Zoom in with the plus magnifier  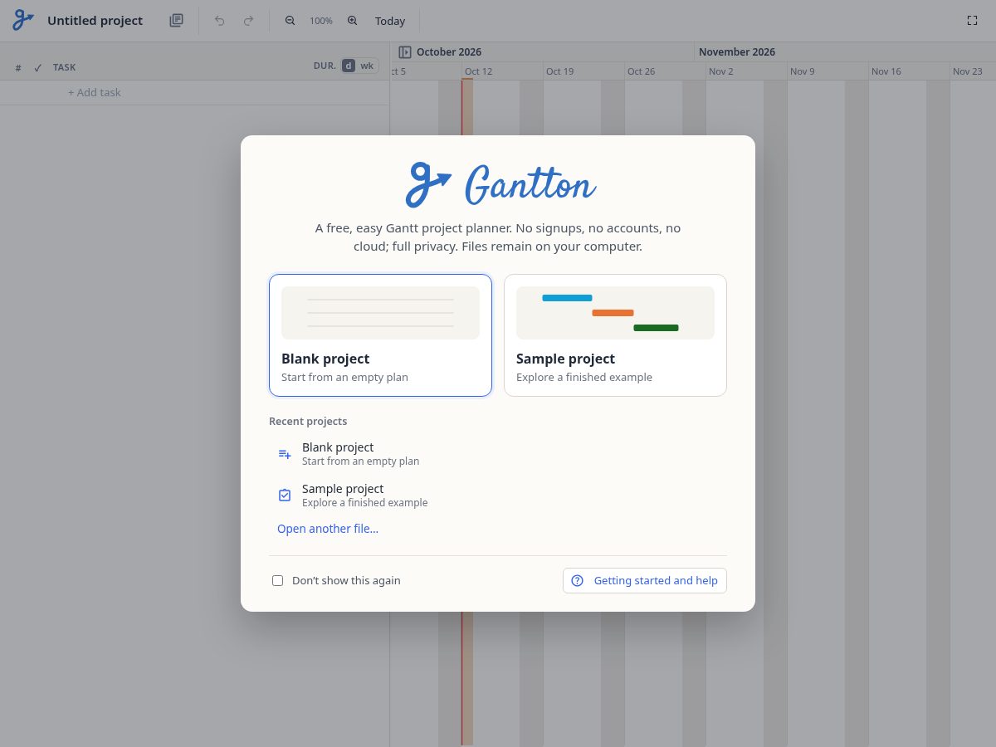coord(352,21)
